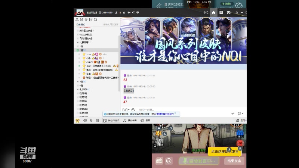Click the headset support icon above channel list
Screen dimensions: 299x168
tap(81, 19)
